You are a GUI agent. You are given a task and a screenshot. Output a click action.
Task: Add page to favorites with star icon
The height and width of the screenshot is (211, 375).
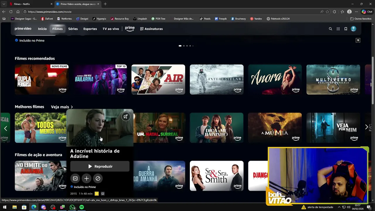click(327, 12)
